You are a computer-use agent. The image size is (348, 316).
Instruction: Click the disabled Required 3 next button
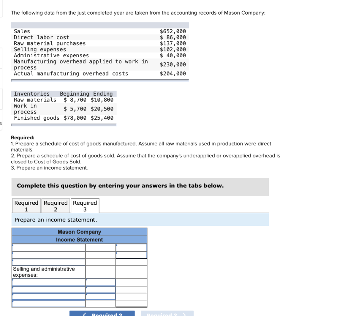click(167, 313)
